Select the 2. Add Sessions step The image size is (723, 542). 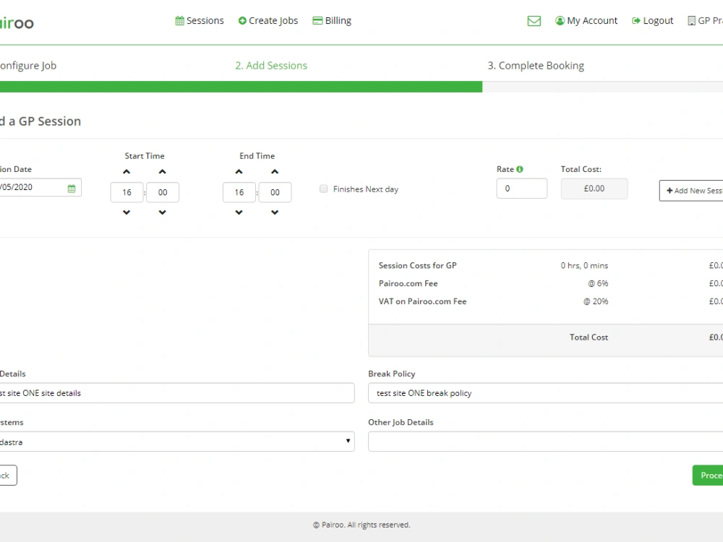271,66
